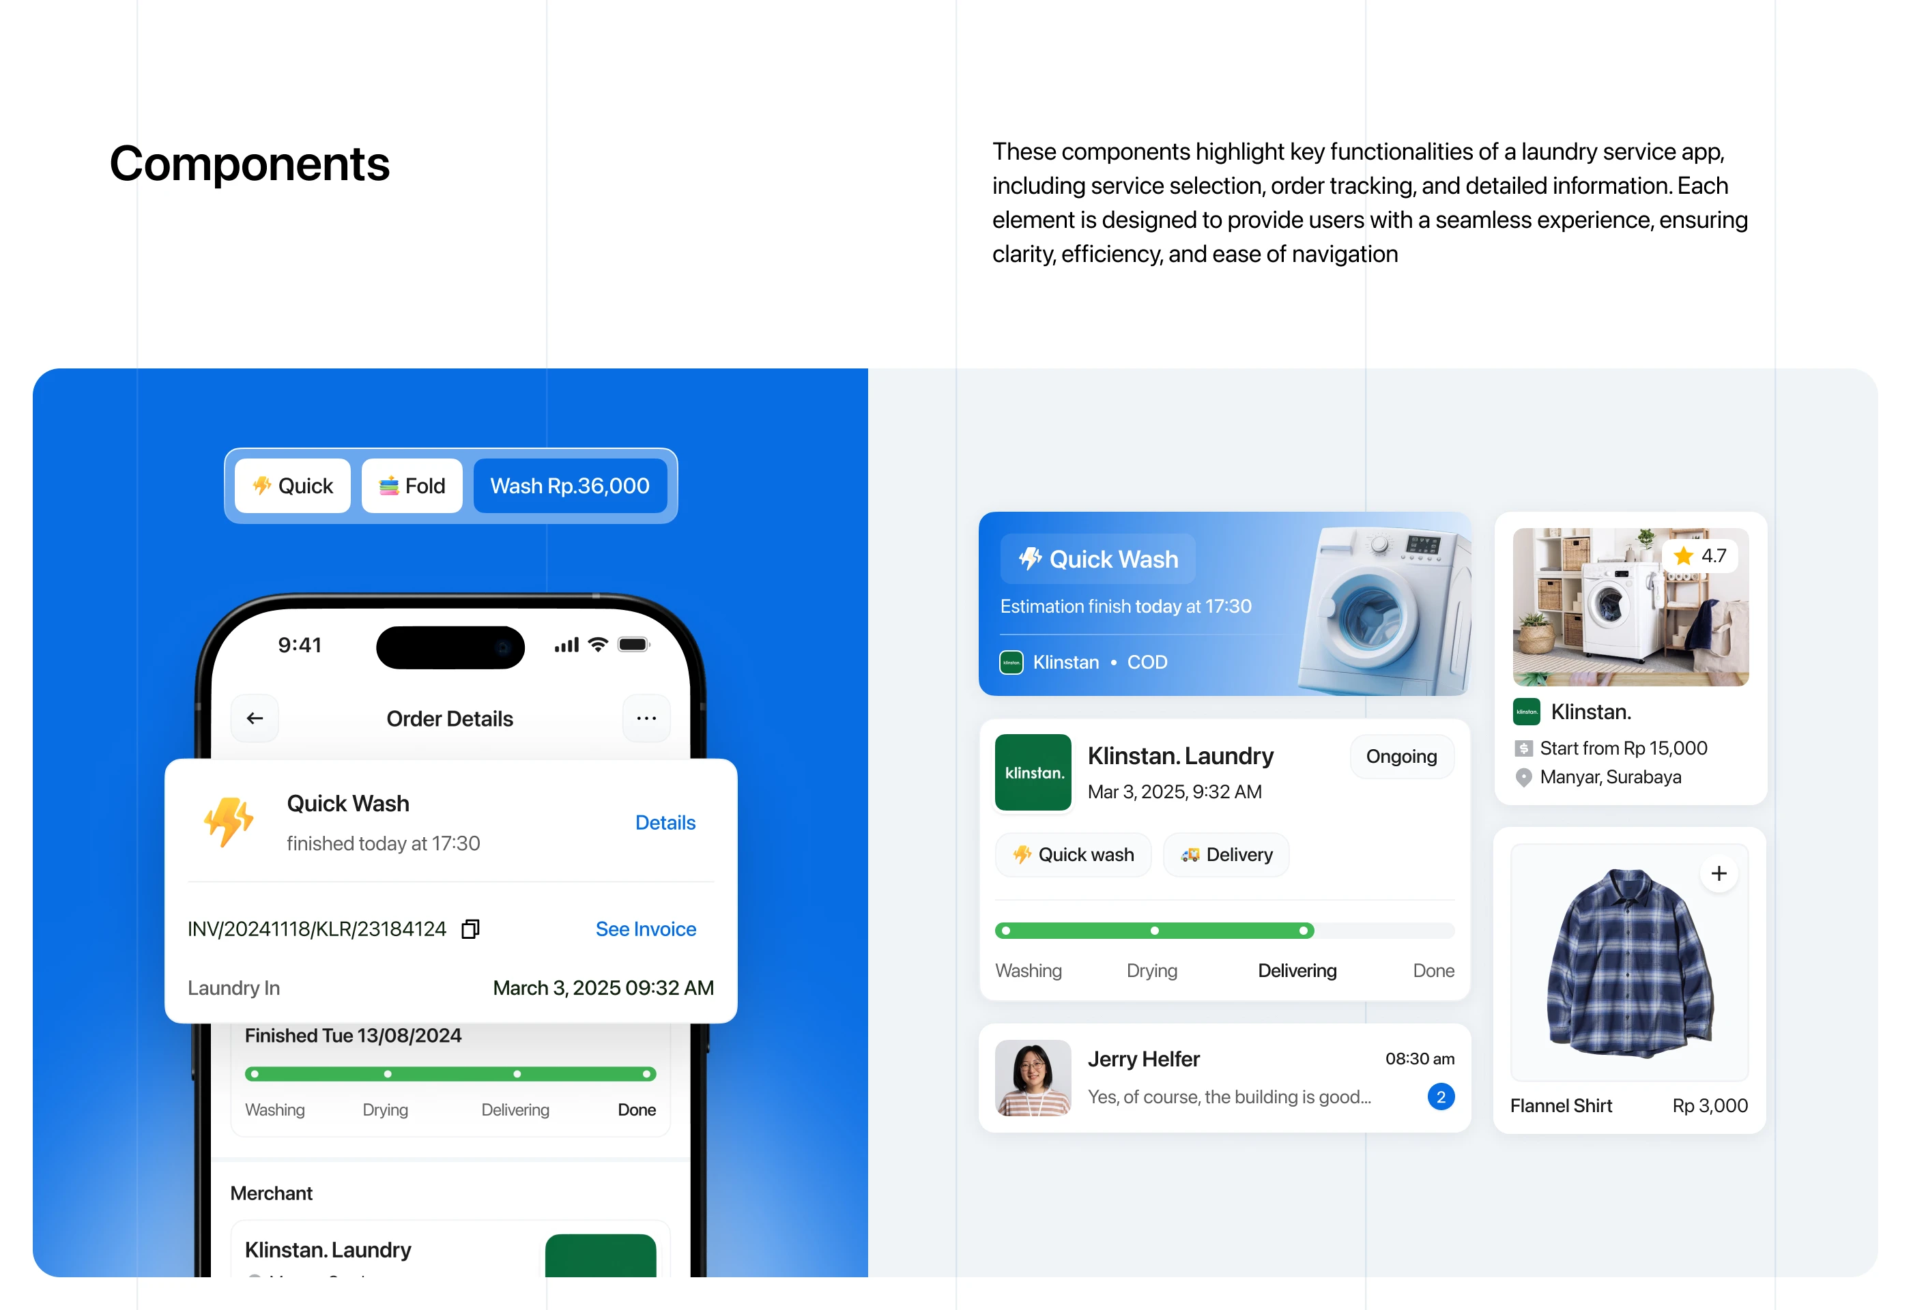
Task: Select the Quick chip
Action: point(293,486)
